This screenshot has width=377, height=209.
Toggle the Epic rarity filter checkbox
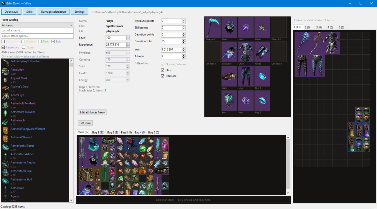pyautogui.click(x=53, y=41)
